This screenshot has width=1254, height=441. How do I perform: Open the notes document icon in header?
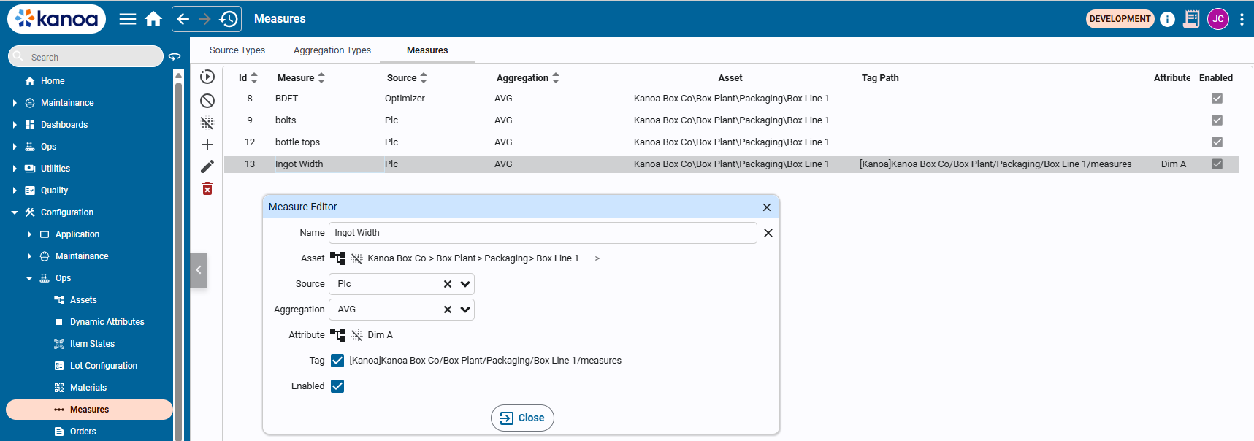pyautogui.click(x=1191, y=19)
